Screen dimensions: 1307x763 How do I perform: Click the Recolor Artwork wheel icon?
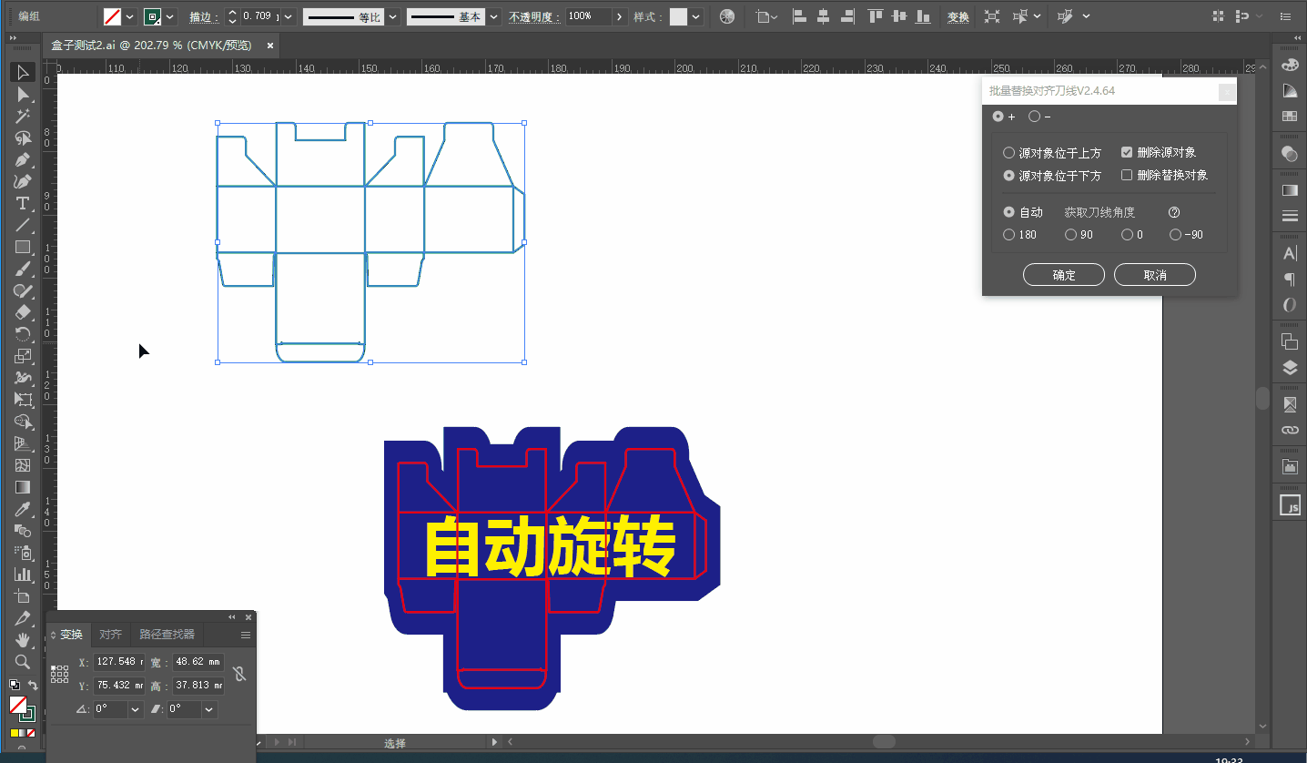726,16
